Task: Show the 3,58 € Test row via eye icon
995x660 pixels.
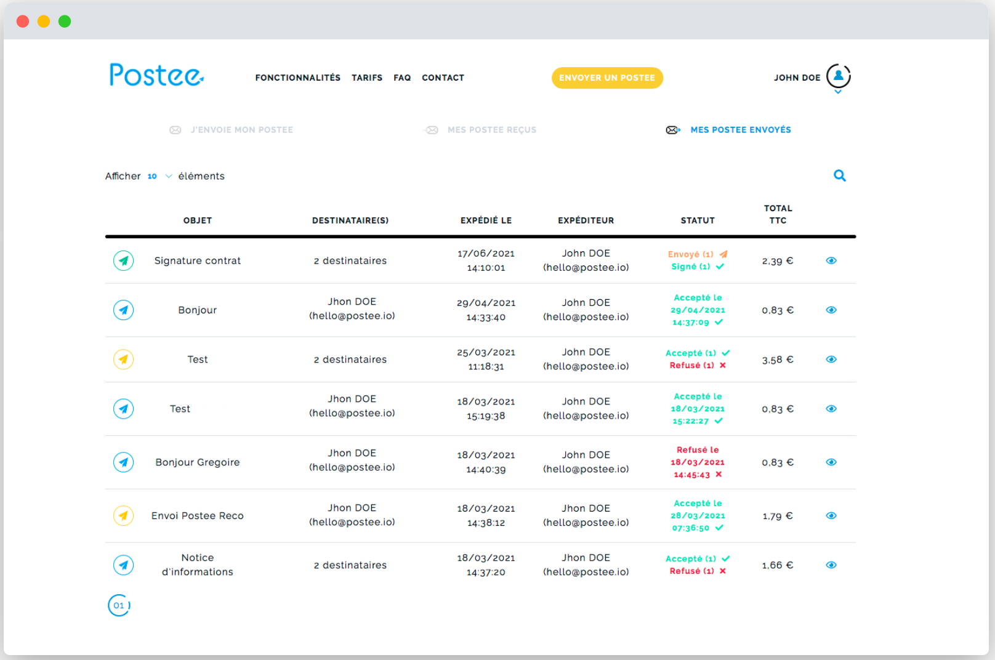Action: coord(831,360)
